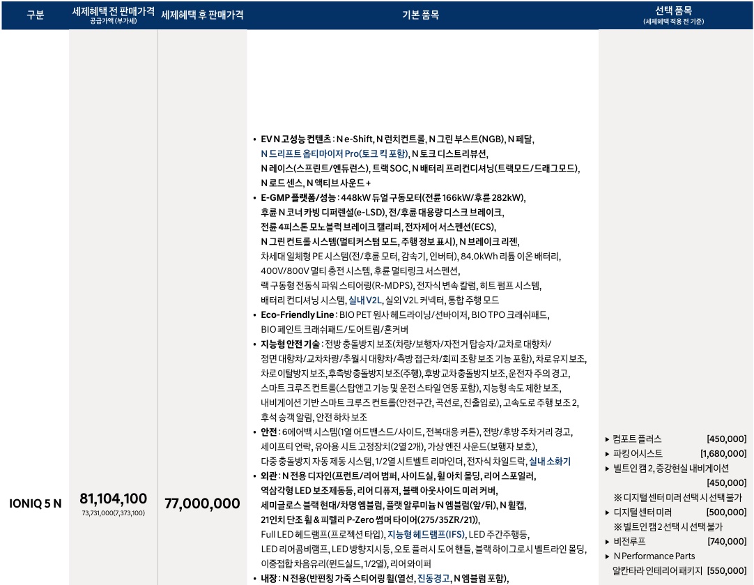754x585 pixels.
Task: Click 빌트인 캠 2, 증강현실 내비게이션 option
Action: click(x=671, y=469)
